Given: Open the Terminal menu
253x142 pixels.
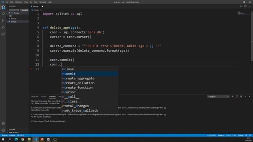Looking at the screenshot, I should 43,2.
